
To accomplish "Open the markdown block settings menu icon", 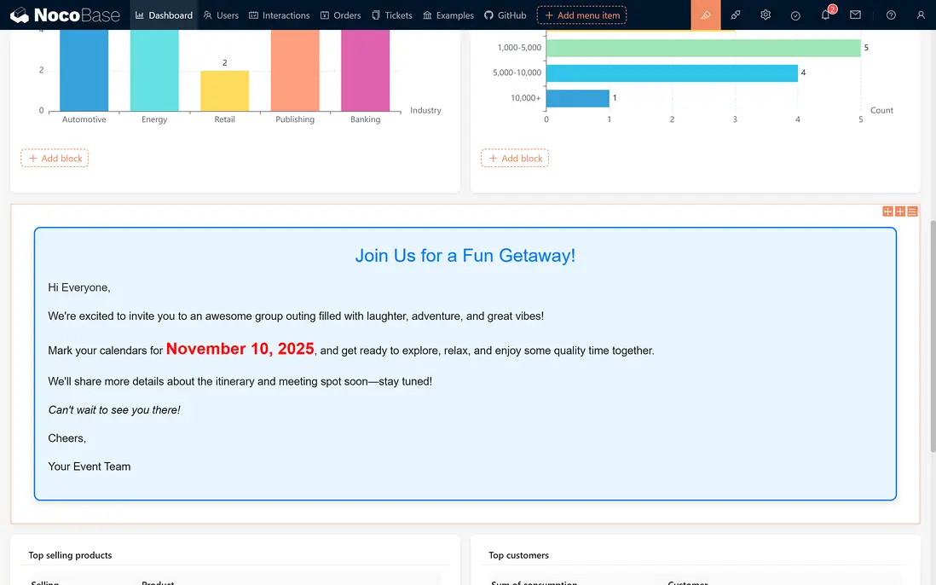I will [912, 211].
